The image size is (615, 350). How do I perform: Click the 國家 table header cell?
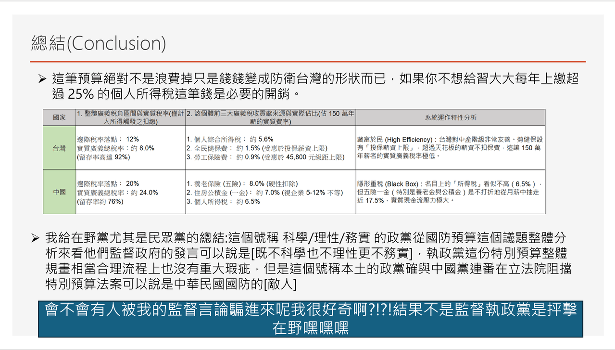coord(60,117)
